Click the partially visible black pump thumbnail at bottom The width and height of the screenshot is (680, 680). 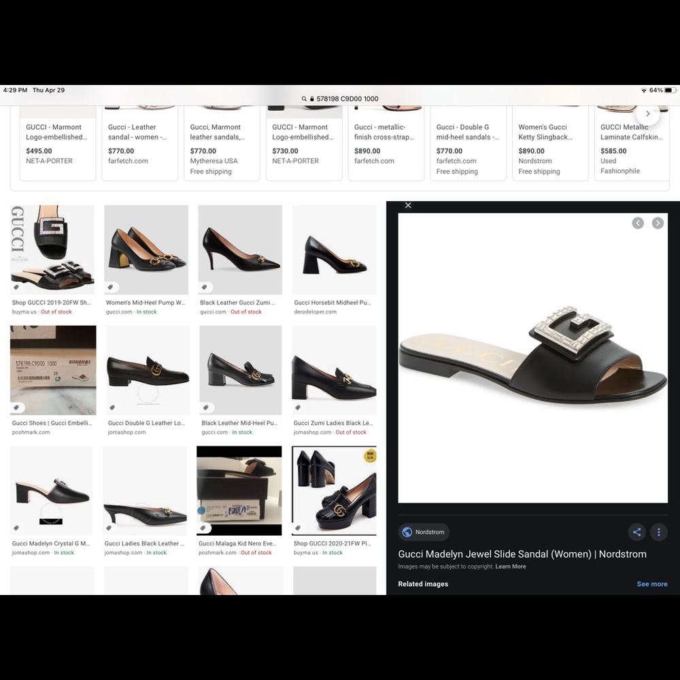pyautogui.click(x=240, y=580)
